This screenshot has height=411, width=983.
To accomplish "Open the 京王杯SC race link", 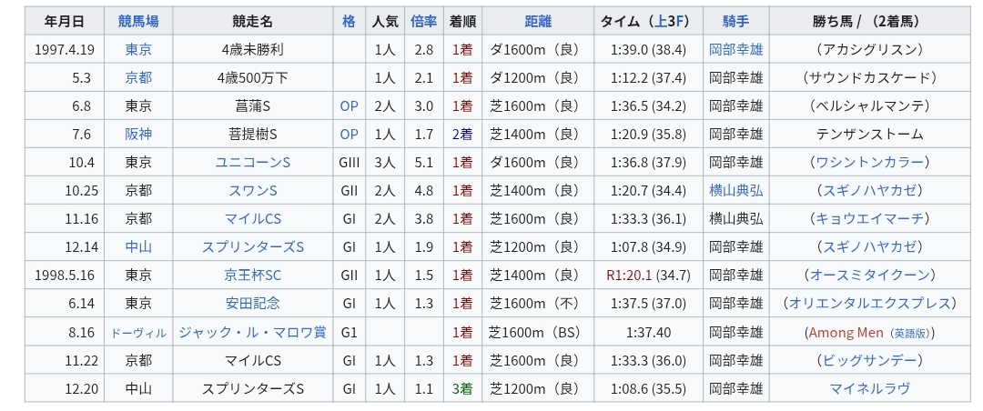I will (x=252, y=275).
